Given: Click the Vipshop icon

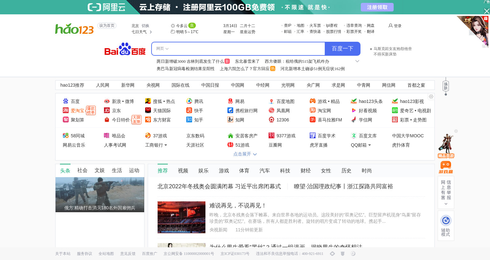Looking at the screenshot, I should coord(107,135).
